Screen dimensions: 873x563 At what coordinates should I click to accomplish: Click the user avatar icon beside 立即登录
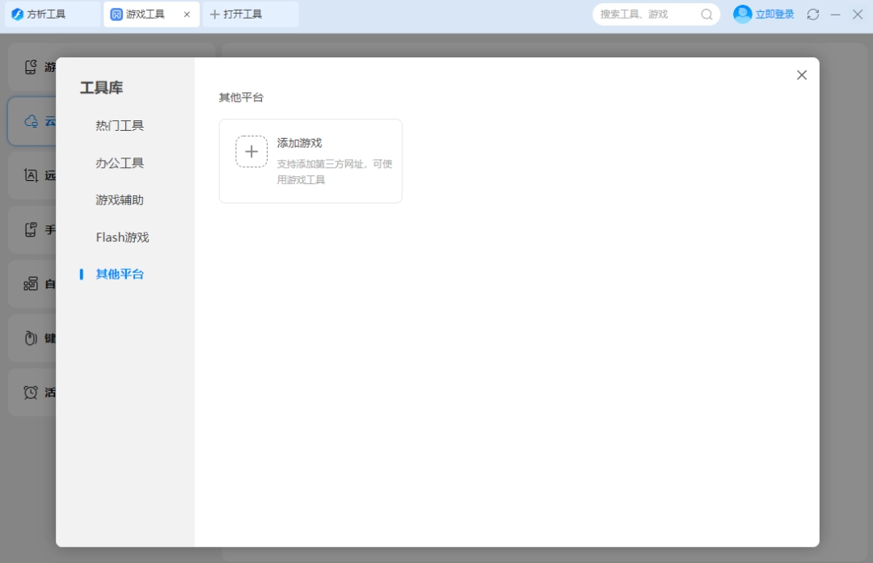pyautogui.click(x=742, y=14)
